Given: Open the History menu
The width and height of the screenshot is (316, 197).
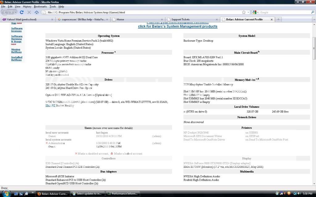Looking at the screenshot, I should tap(27, 7).
